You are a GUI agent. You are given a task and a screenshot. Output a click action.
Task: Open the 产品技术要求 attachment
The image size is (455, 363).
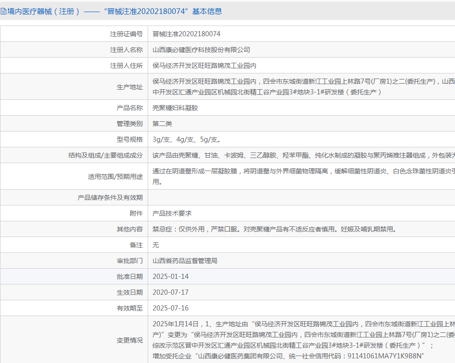click(172, 213)
